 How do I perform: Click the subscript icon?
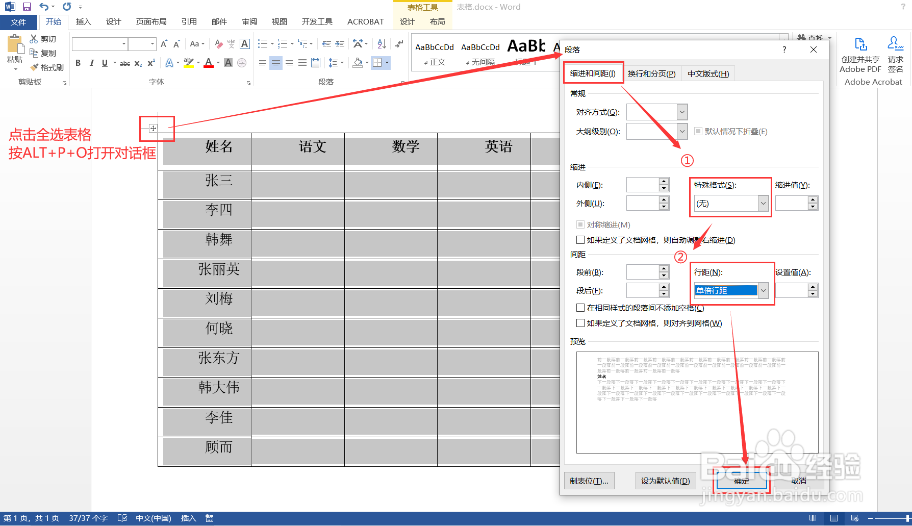coord(137,63)
